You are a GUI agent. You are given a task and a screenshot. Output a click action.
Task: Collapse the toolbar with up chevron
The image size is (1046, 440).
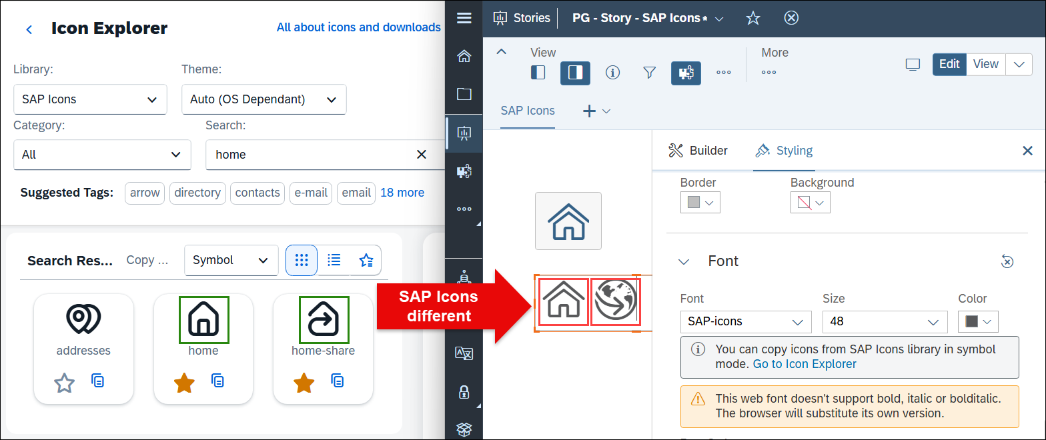pyautogui.click(x=502, y=52)
